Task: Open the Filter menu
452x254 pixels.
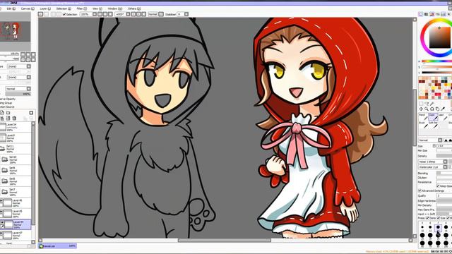Action: (82, 8)
